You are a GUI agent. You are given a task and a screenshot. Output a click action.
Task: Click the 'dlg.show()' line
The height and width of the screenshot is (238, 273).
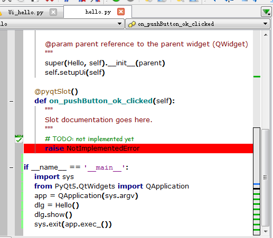pos(53,215)
